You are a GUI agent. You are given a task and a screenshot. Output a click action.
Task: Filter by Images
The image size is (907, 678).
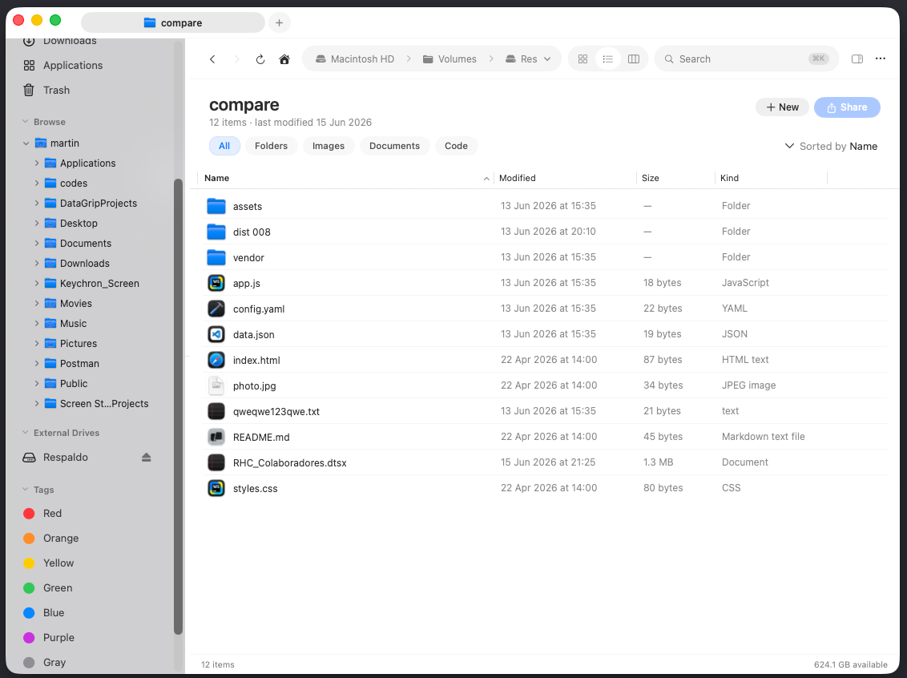pos(329,146)
